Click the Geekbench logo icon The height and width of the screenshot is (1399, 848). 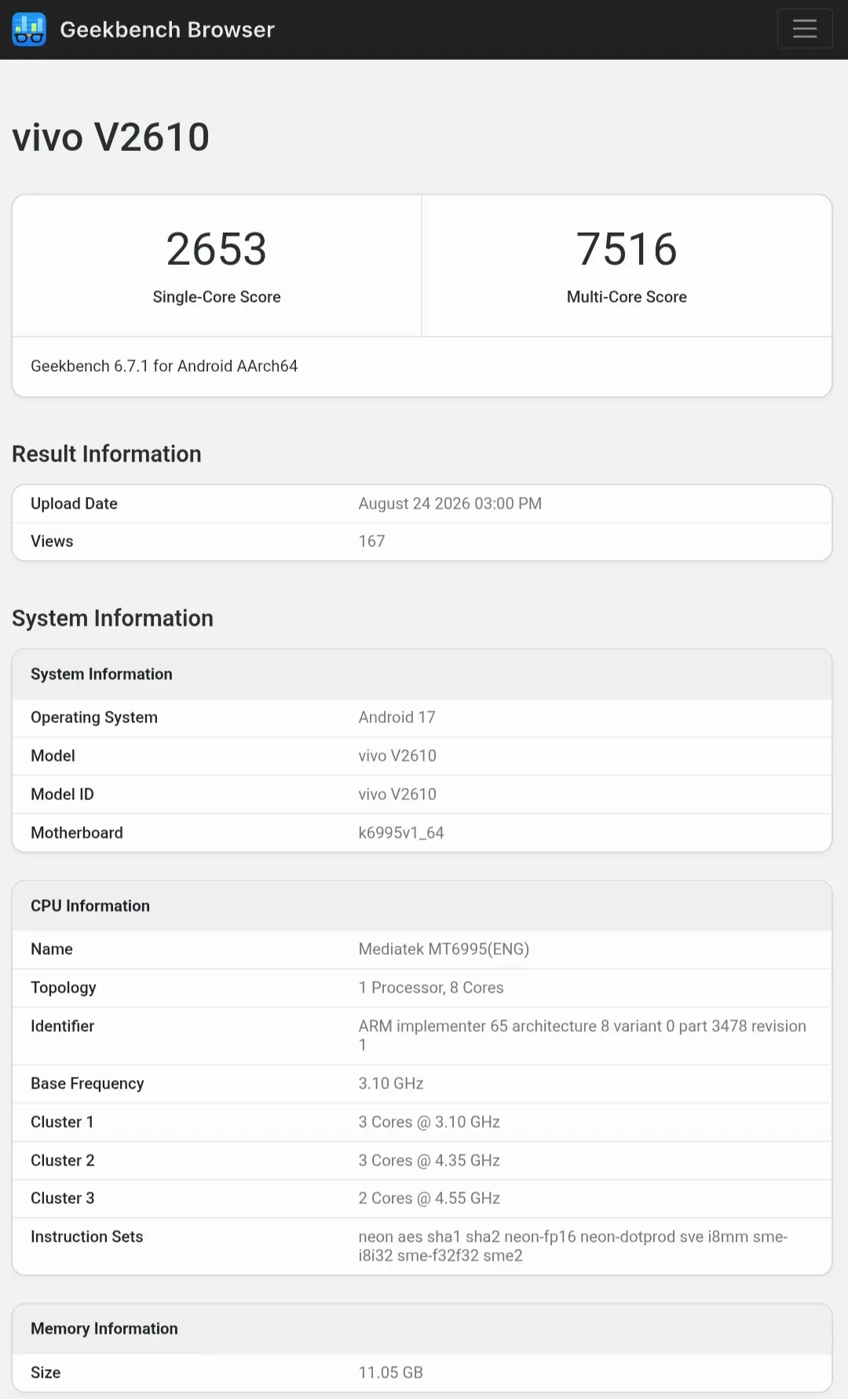(29, 29)
